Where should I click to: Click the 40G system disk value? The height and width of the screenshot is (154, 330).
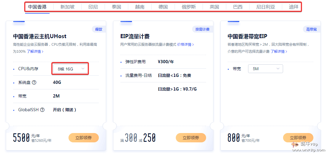[57, 82]
